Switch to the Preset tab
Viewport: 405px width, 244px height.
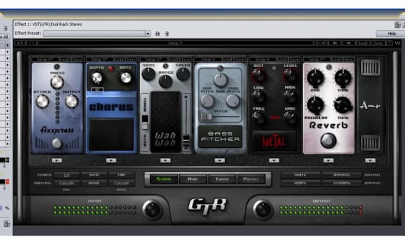pyautogui.click(x=251, y=179)
